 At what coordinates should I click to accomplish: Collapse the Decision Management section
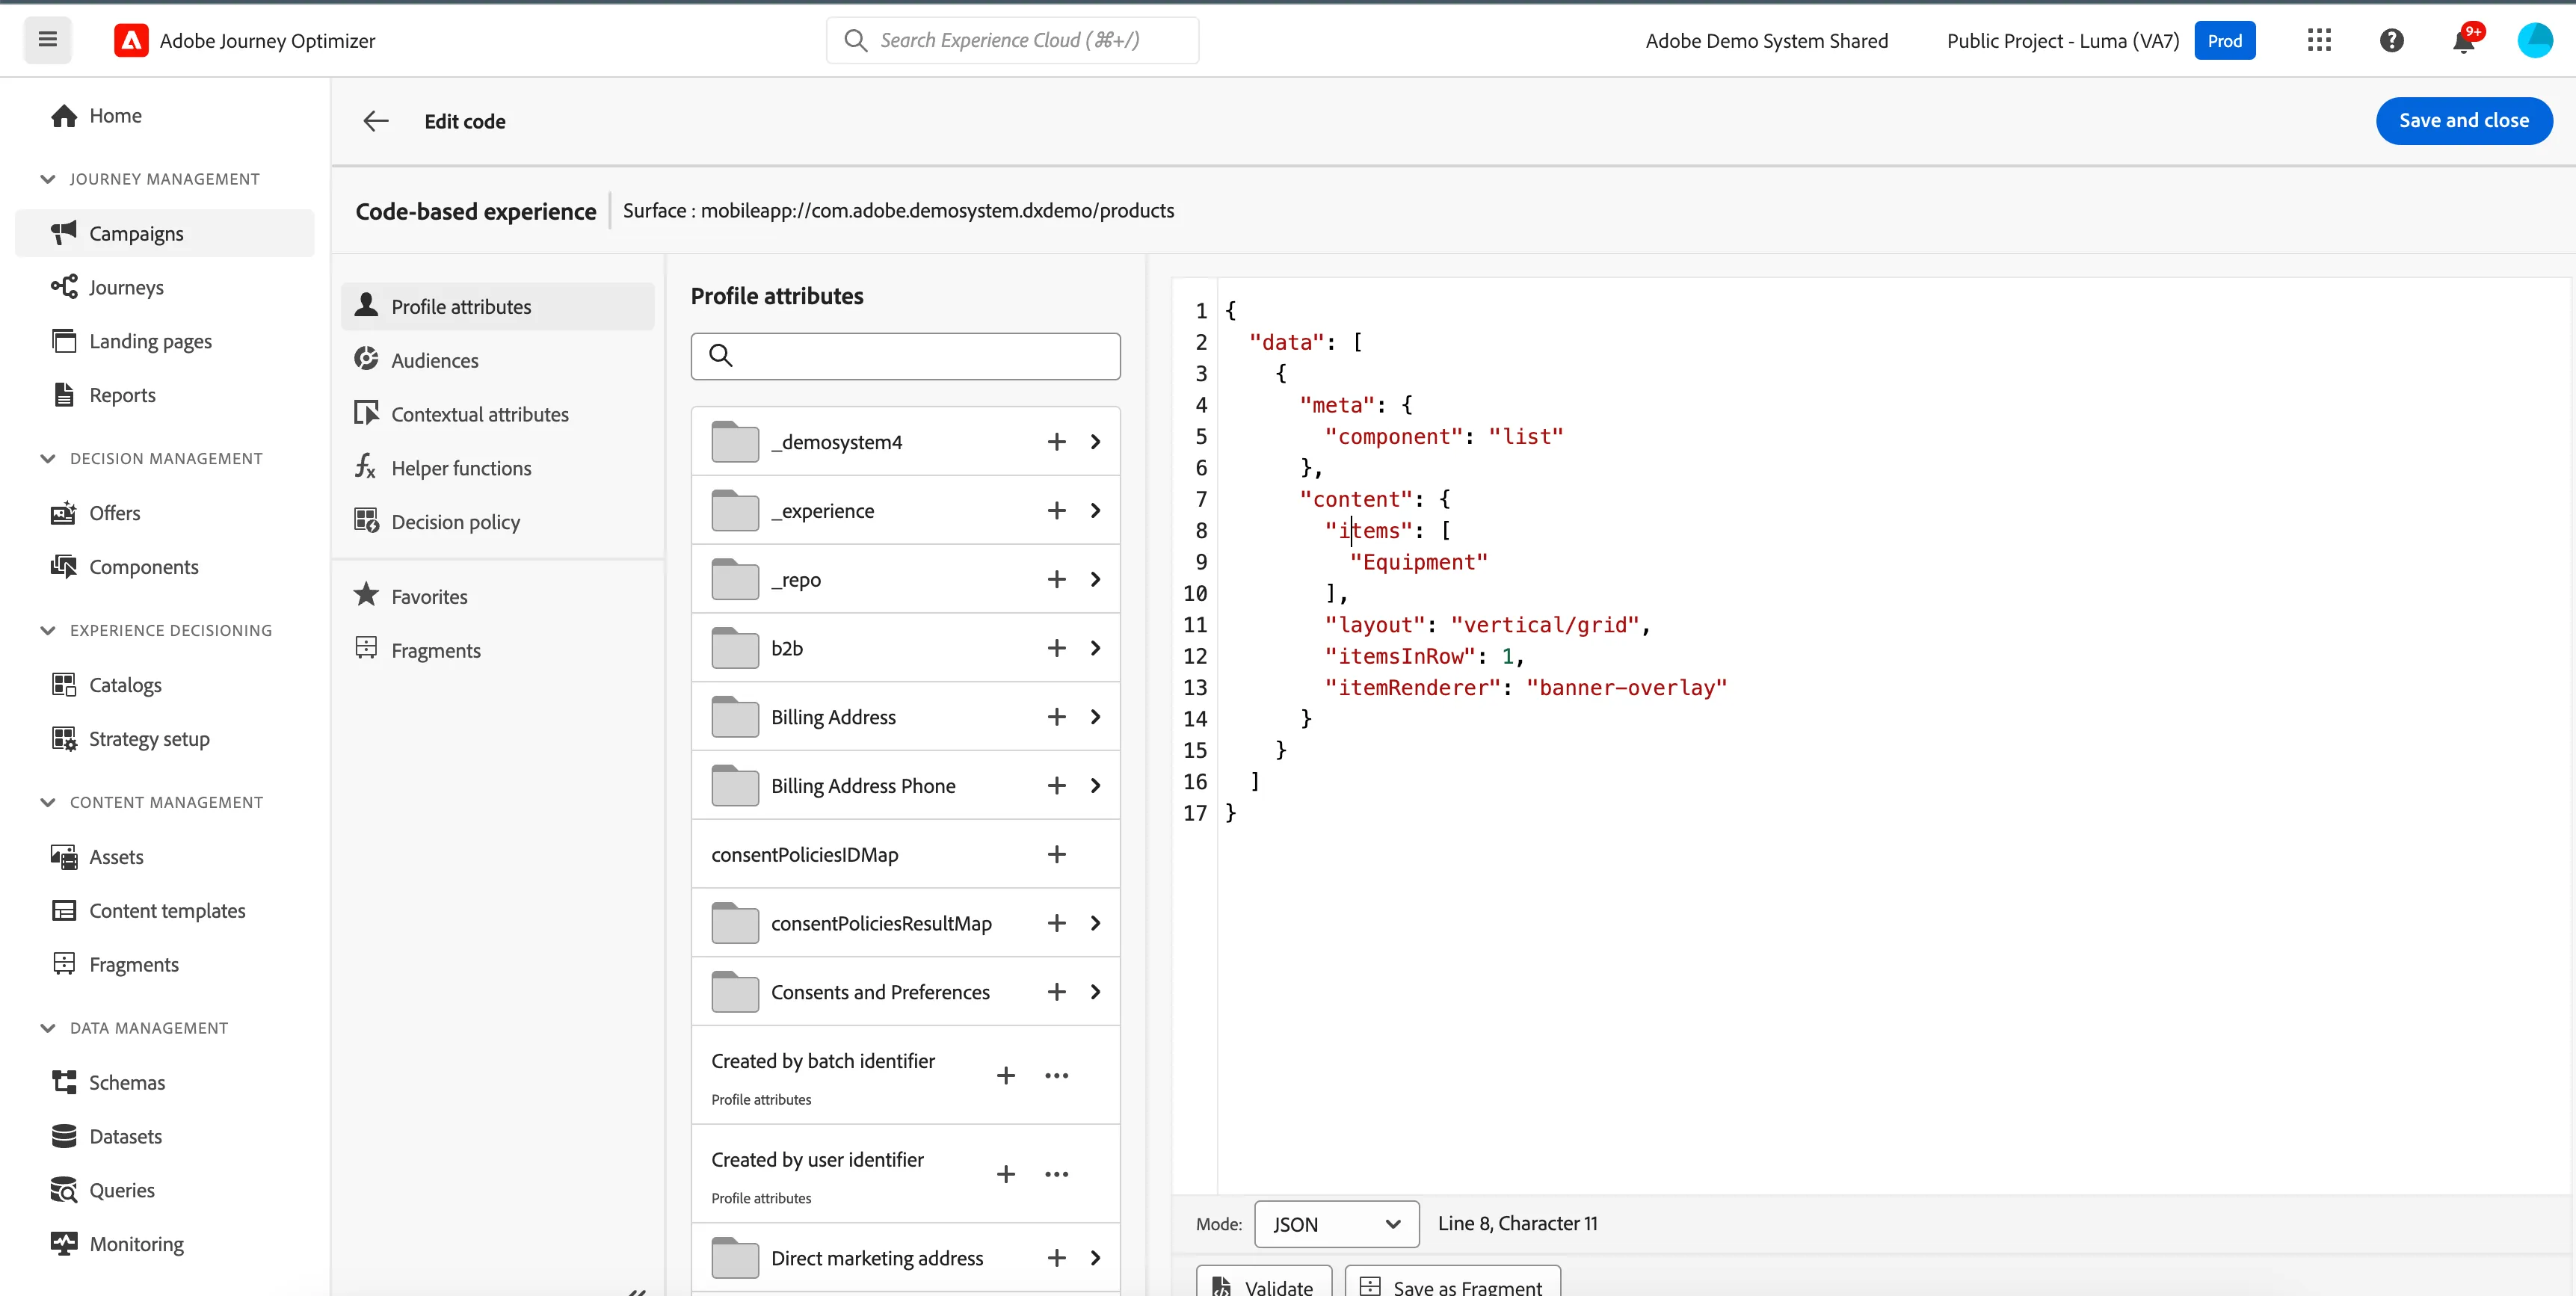click(x=47, y=459)
